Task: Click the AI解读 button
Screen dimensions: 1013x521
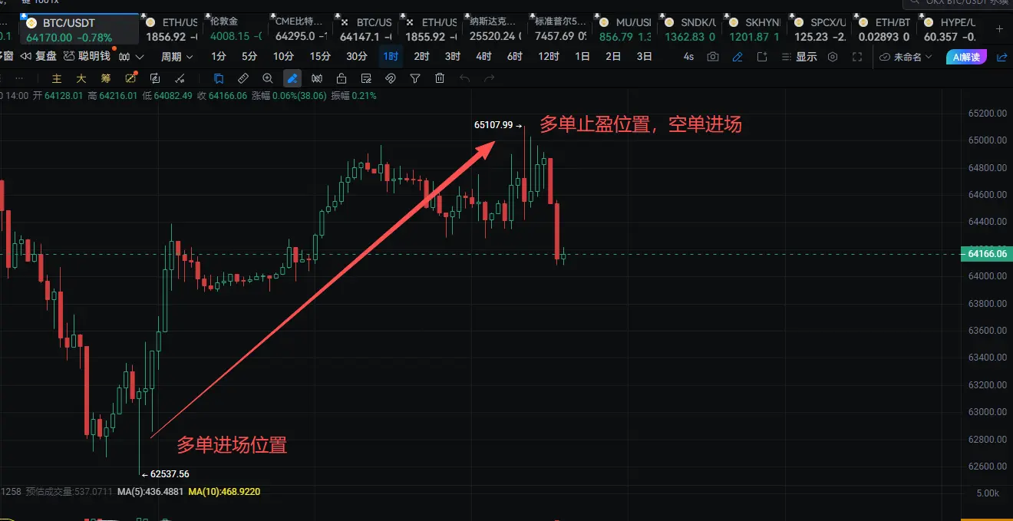Action: pyautogui.click(x=966, y=57)
